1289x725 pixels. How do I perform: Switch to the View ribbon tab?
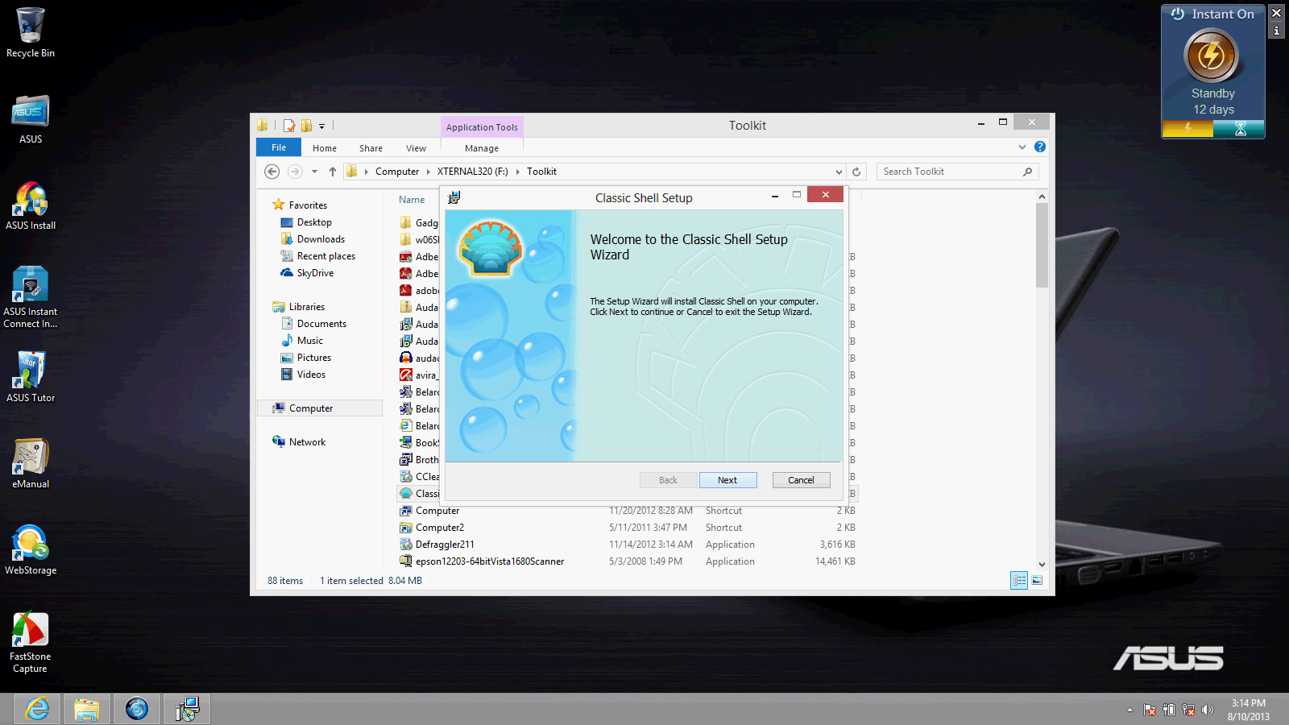416,148
